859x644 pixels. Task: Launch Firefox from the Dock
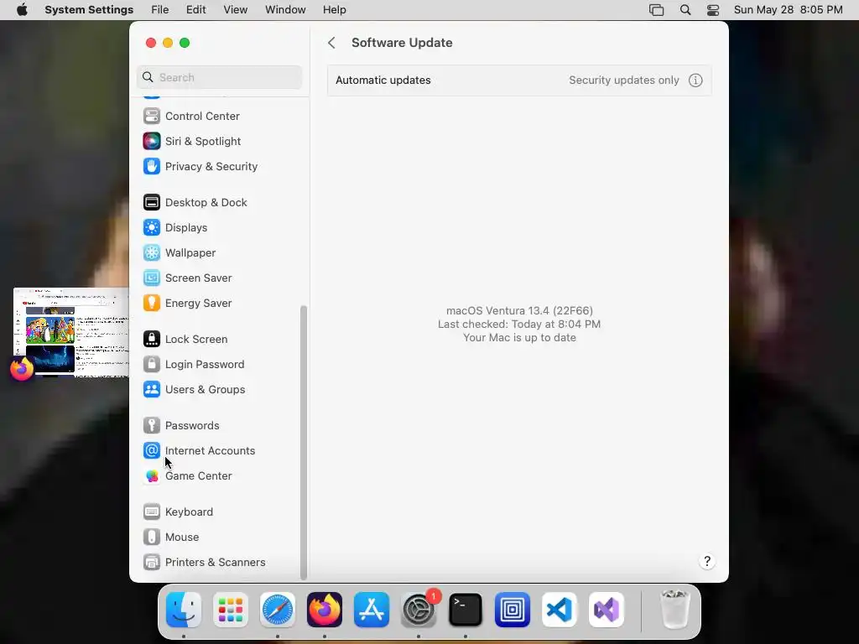click(x=325, y=610)
